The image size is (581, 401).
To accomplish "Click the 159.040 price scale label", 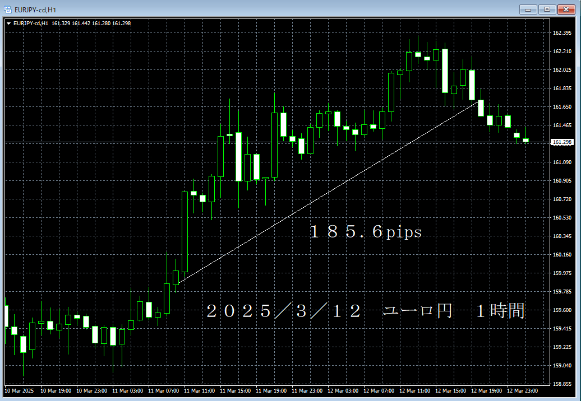I will click(562, 366).
